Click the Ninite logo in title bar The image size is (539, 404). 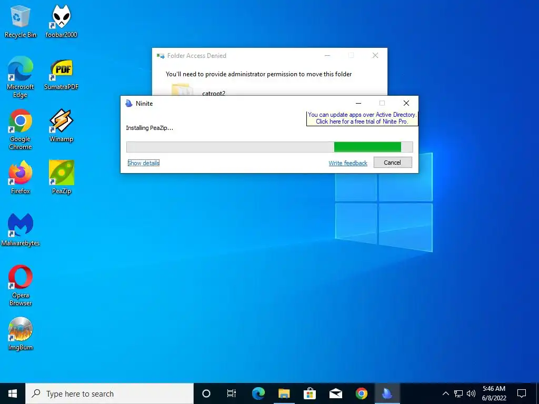pyautogui.click(x=129, y=104)
